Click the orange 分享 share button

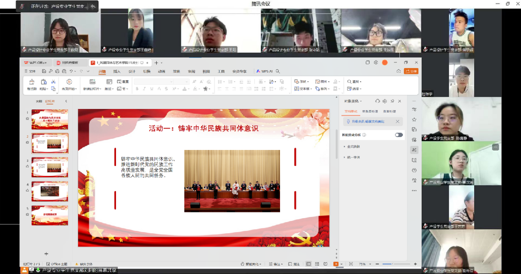pos(411,71)
